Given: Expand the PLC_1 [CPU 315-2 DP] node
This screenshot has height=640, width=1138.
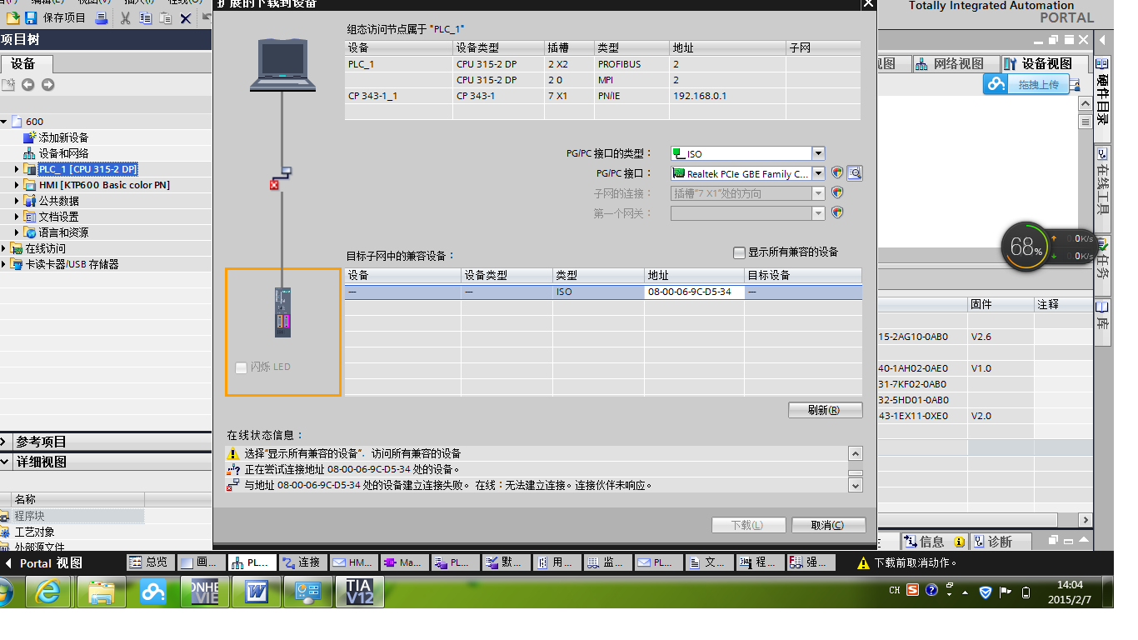Looking at the screenshot, I should [x=17, y=169].
